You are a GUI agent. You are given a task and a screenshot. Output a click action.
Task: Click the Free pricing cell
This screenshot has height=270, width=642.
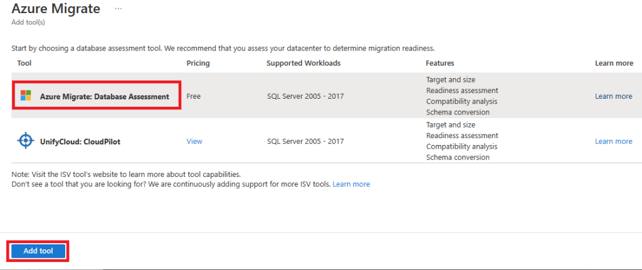point(193,96)
